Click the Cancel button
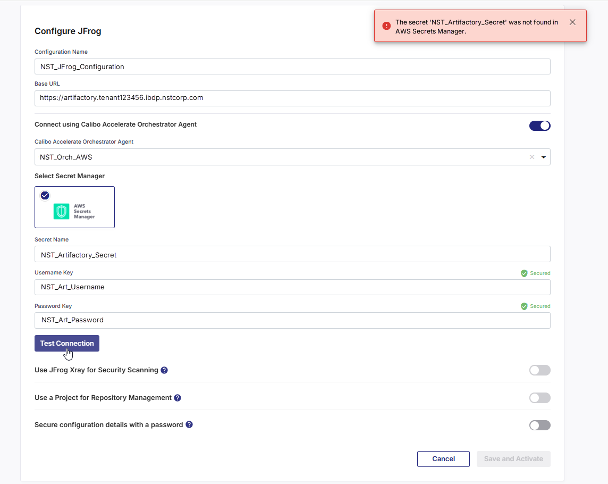Image resolution: width=608 pixels, height=484 pixels. (x=443, y=458)
